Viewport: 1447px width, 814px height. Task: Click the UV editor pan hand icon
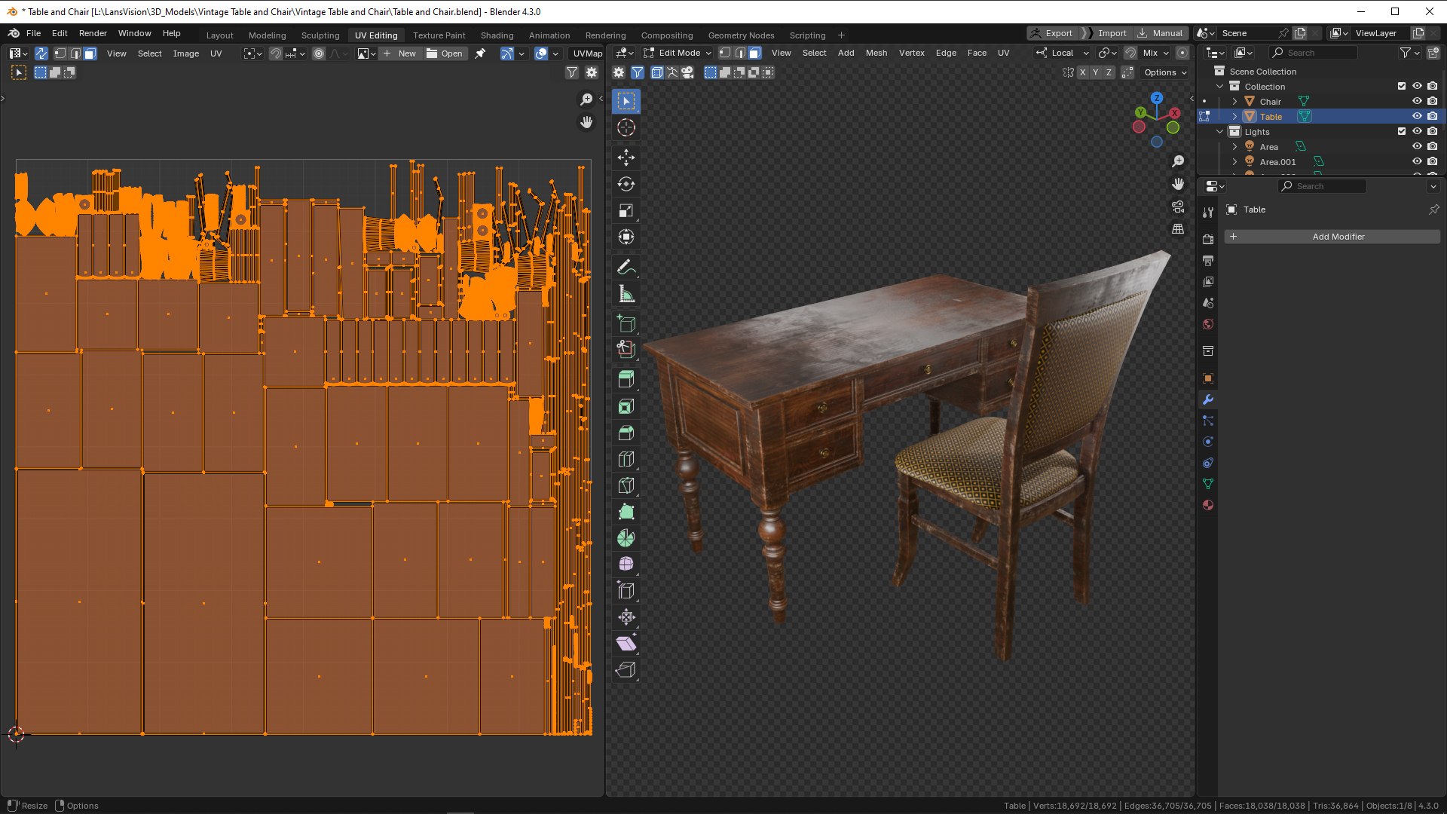(x=586, y=122)
